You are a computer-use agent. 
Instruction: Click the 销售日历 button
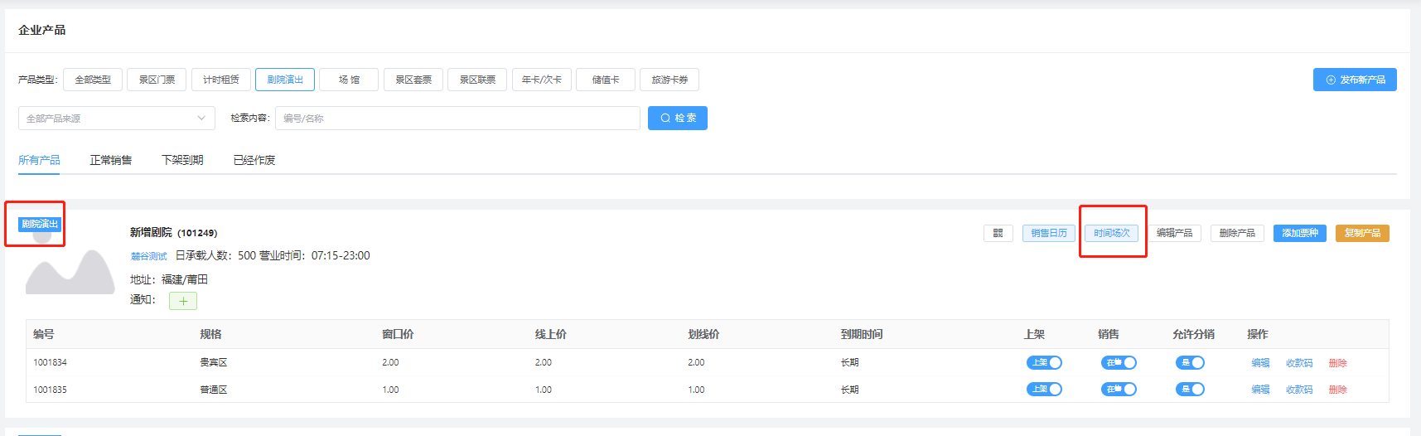click(x=1048, y=234)
